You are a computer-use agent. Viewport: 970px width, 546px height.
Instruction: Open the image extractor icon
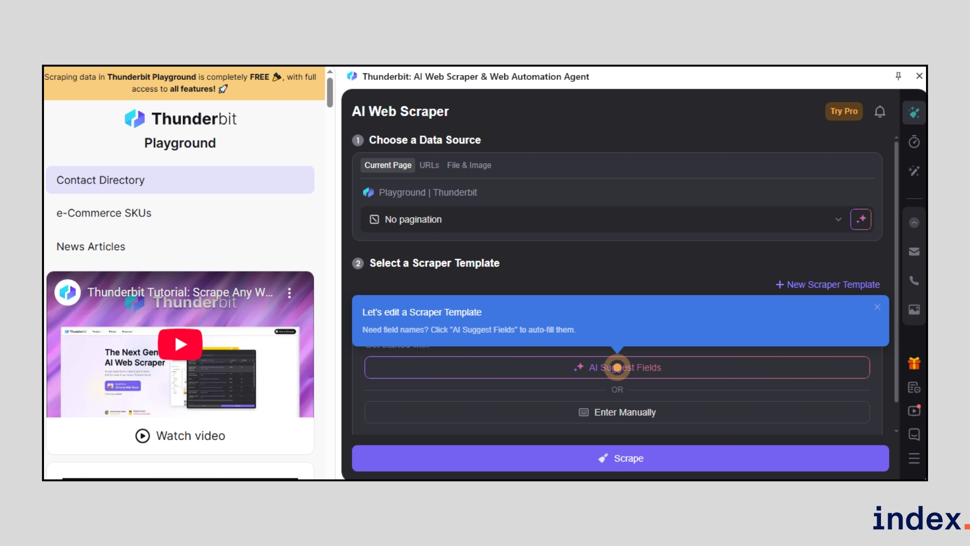914,309
